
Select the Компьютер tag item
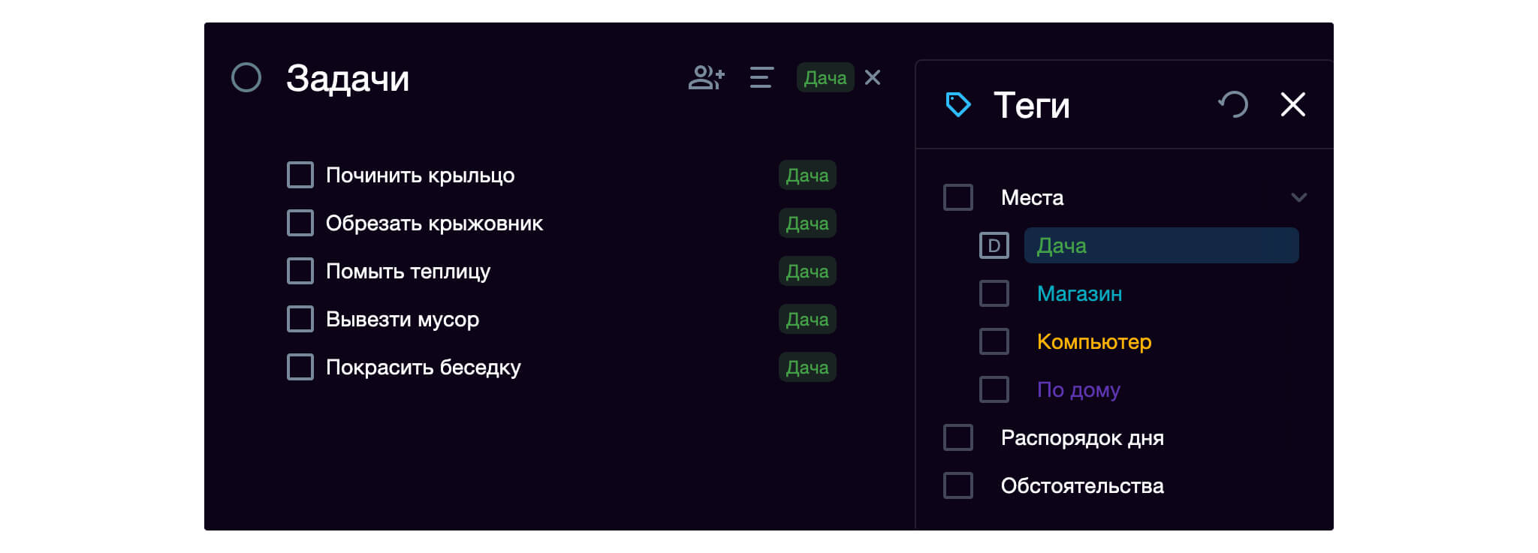pyautogui.click(x=1093, y=341)
